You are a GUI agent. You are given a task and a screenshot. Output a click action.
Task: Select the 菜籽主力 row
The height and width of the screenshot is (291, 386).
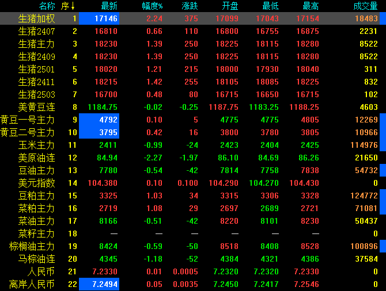click(193, 233)
